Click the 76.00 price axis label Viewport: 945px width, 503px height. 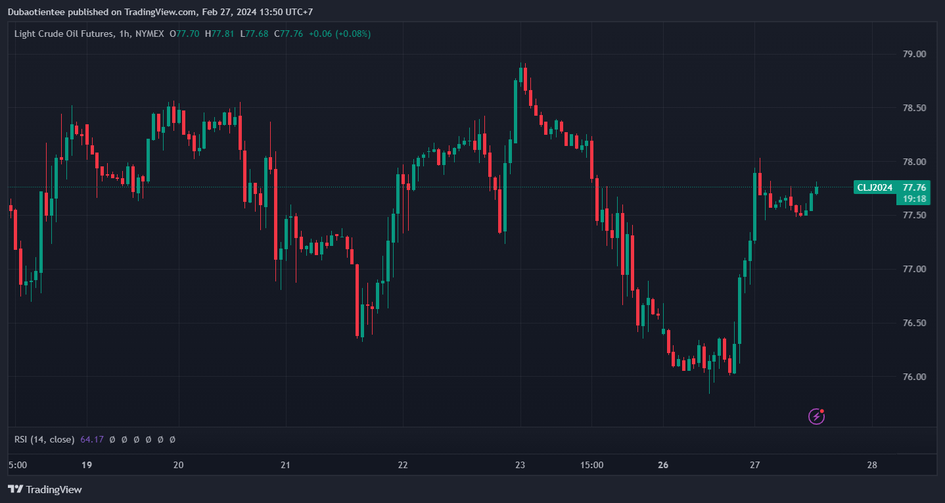point(914,377)
